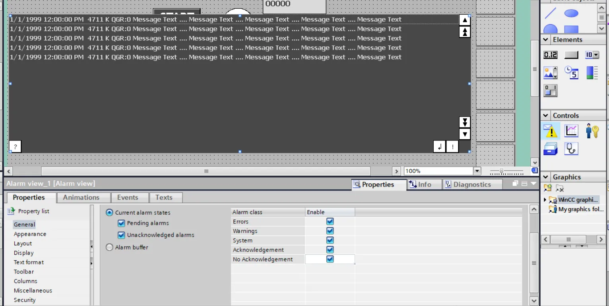
Task: Toggle Unacknowledged alarms checkbox
Action: (x=121, y=235)
